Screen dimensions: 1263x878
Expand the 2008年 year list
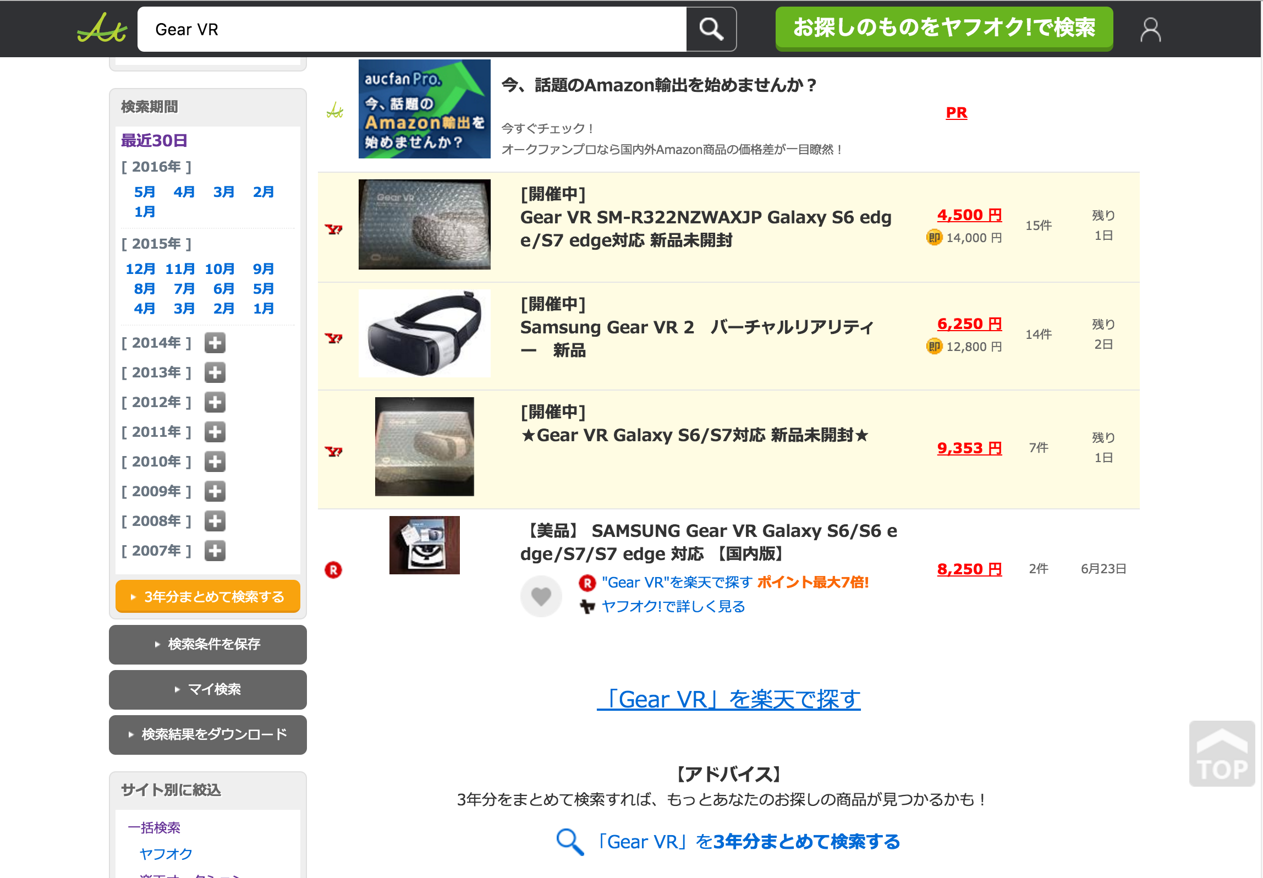(215, 521)
